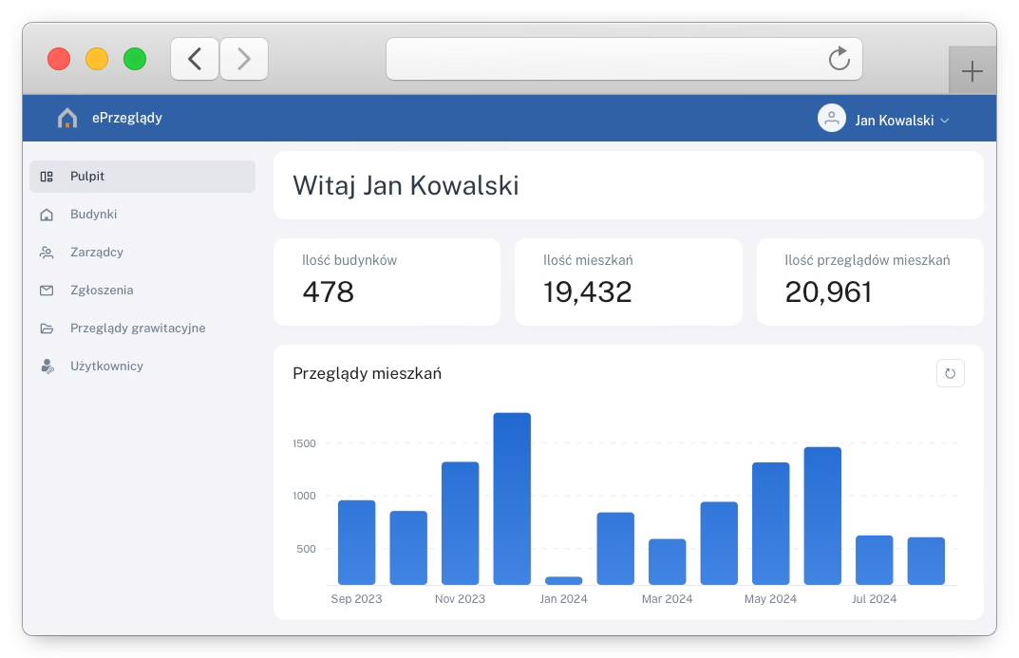Viewport: 1019px width, 658px height.
Task: Click the user avatar in header
Action: tap(831, 119)
